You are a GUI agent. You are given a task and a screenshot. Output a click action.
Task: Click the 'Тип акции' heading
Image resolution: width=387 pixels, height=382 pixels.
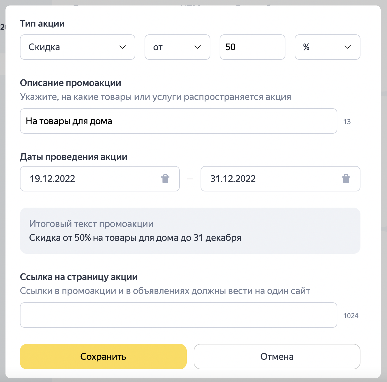click(x=42, y=23)
